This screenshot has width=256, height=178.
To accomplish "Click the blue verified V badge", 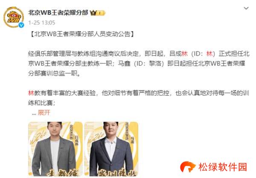I will click(x=21, y=25).
